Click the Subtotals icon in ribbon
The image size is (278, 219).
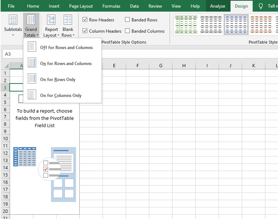[x=13, y=20]
